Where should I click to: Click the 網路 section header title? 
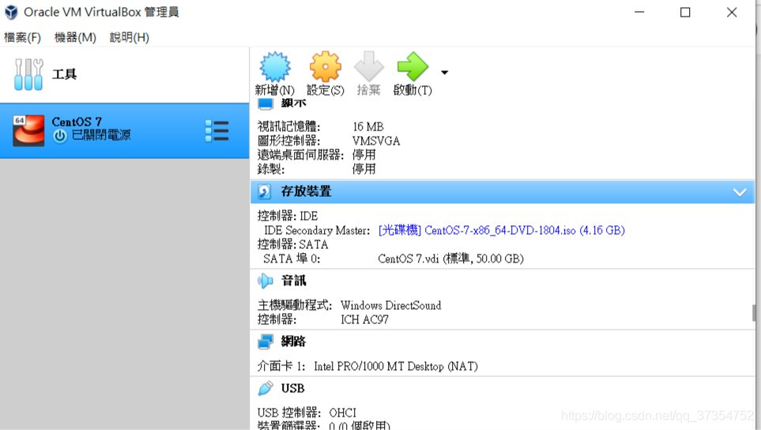pyautogui.click(x=294, y=341)
